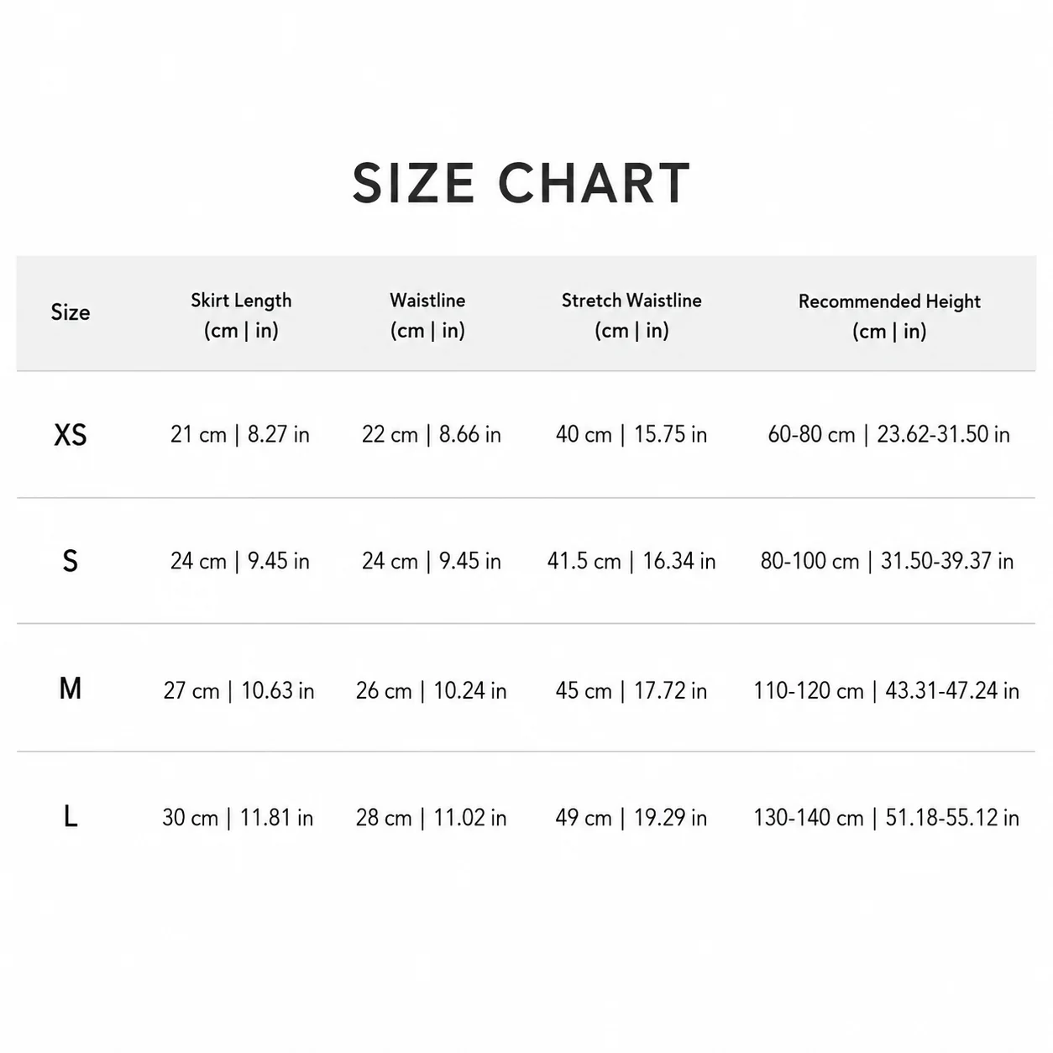Select the Size column header
The width and height of the screenshot is (1053, 1053).
pyautogui.click(x=71, y=312)
